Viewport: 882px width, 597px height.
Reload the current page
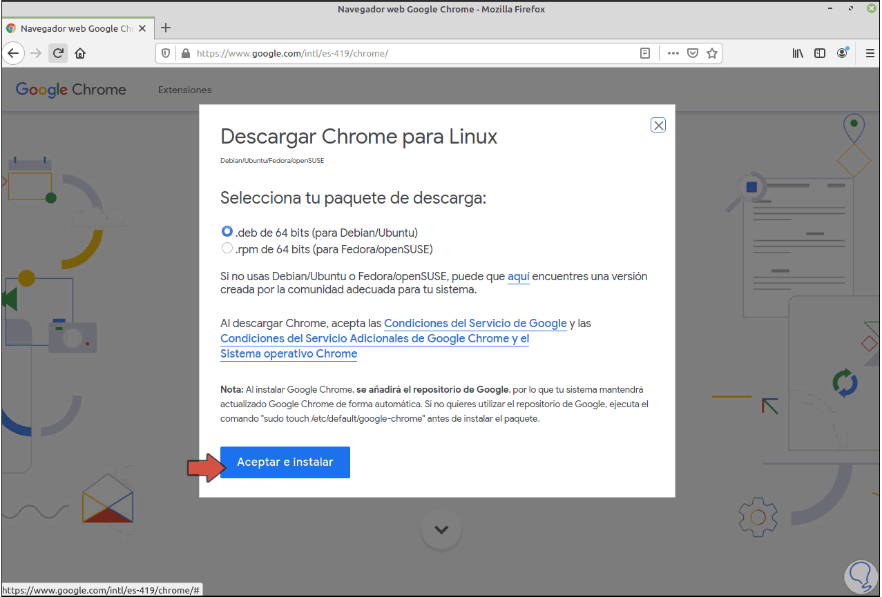click(x=58, y=53)
